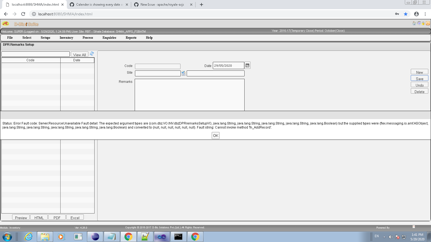Open the Windows Start button
431x242 pixels.
pyautogui.click(x=7, y=237)
